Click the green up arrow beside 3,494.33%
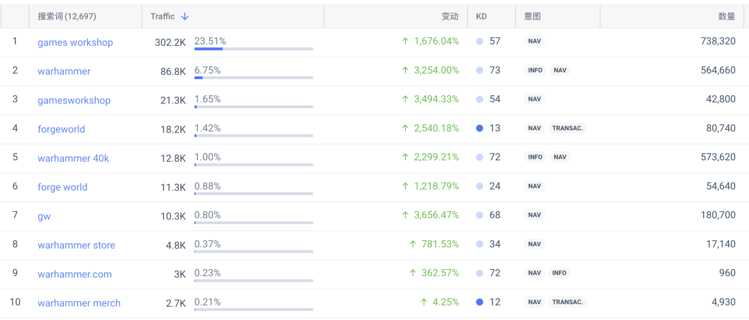This screenshot has height=320, width=749. (406, 99)
